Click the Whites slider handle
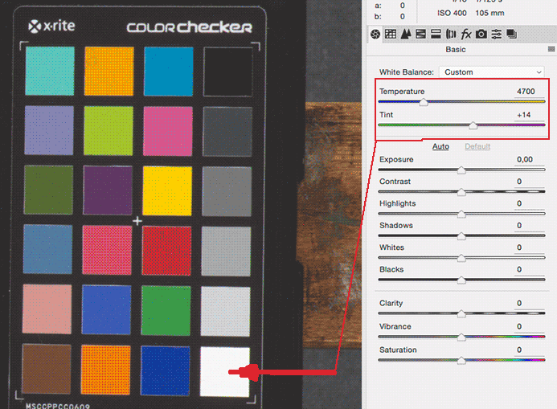557x409 pixels. coord(461,258)
